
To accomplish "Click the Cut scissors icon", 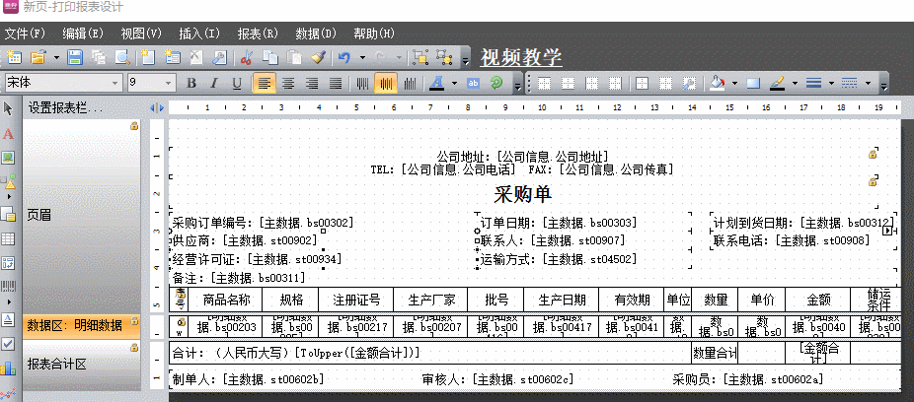I will tap(246, 58).
